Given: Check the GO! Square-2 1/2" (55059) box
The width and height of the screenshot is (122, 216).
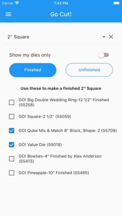Looking at the screenshot, I should 12,117.
